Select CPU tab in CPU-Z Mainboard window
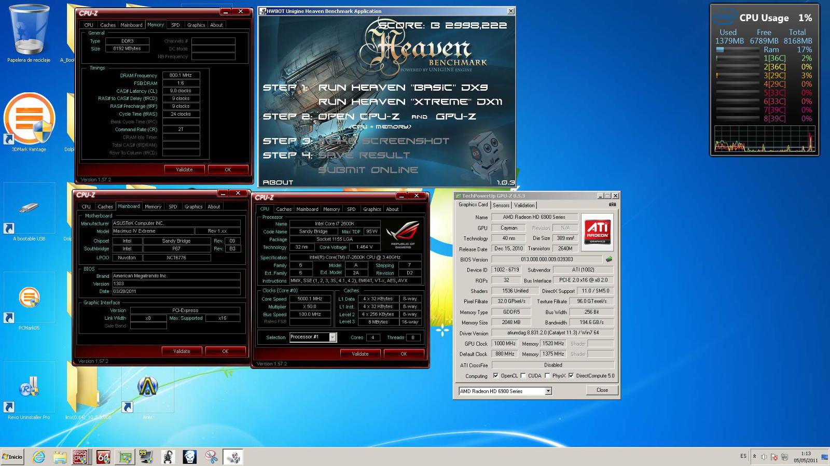This screenshot has height=466, width=830. point(86,206)
